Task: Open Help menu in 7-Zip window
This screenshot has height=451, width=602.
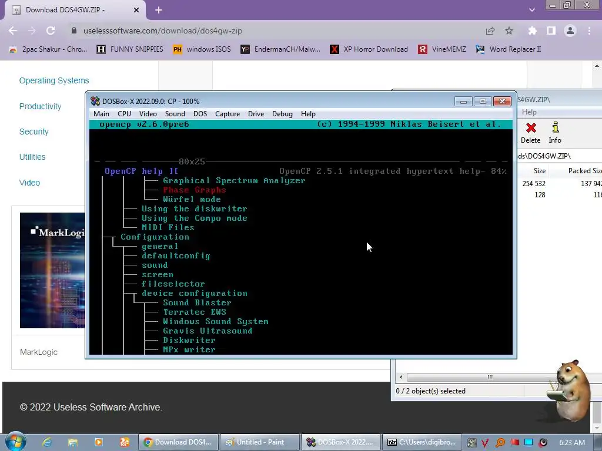Action: 529,112
